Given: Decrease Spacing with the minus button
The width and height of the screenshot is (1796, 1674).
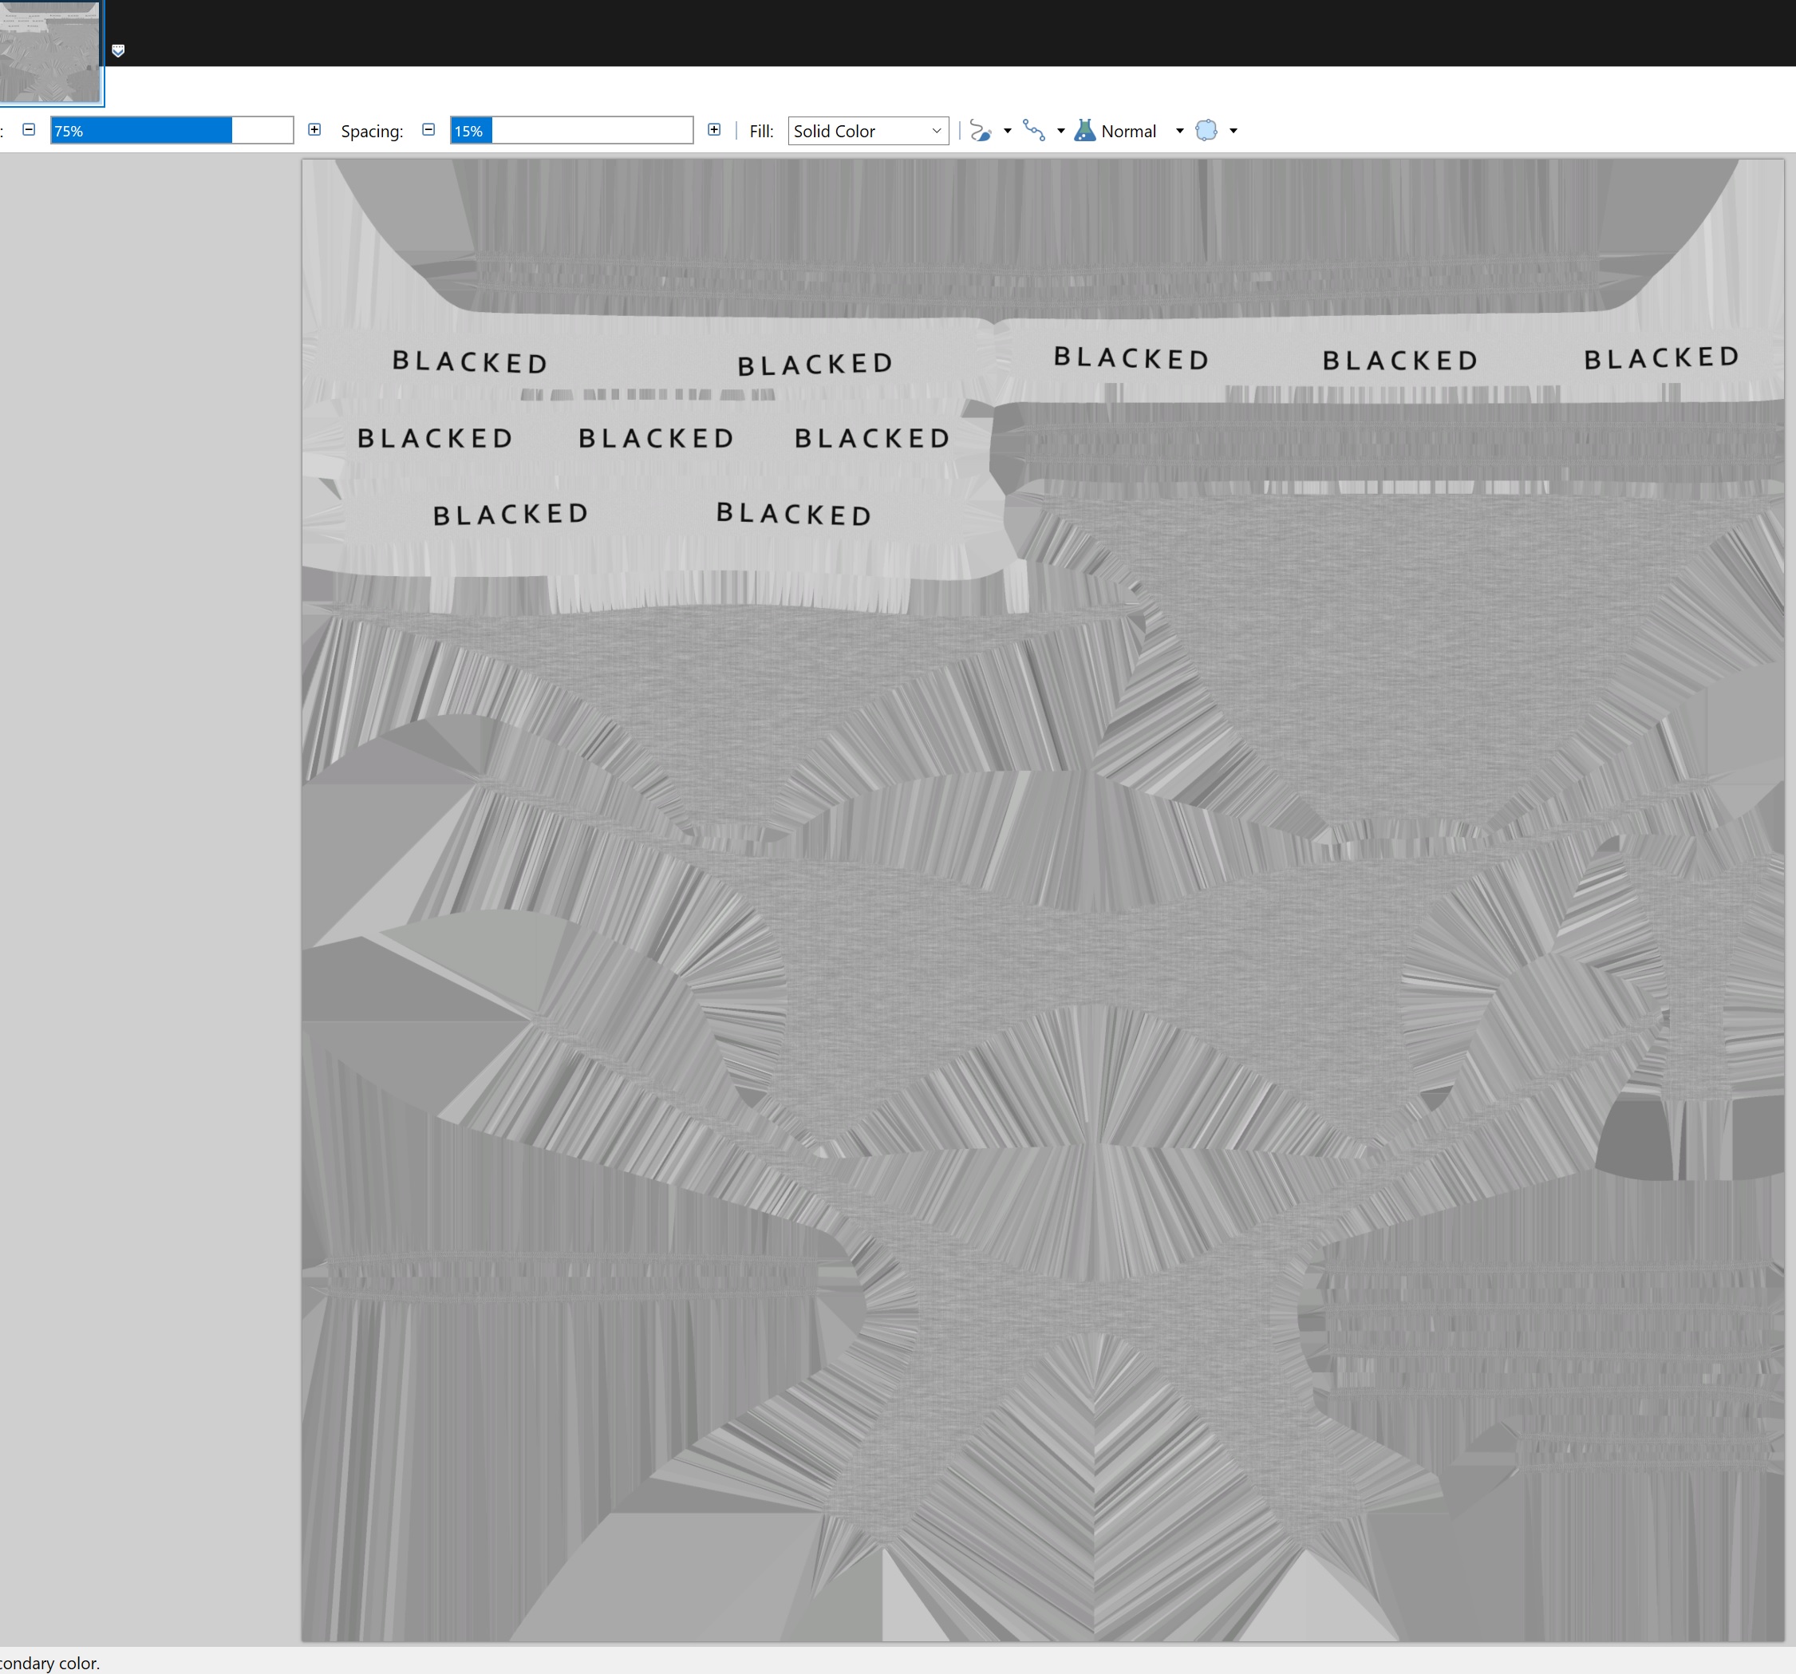Looking at the screenshot, I should coord(429,130).
